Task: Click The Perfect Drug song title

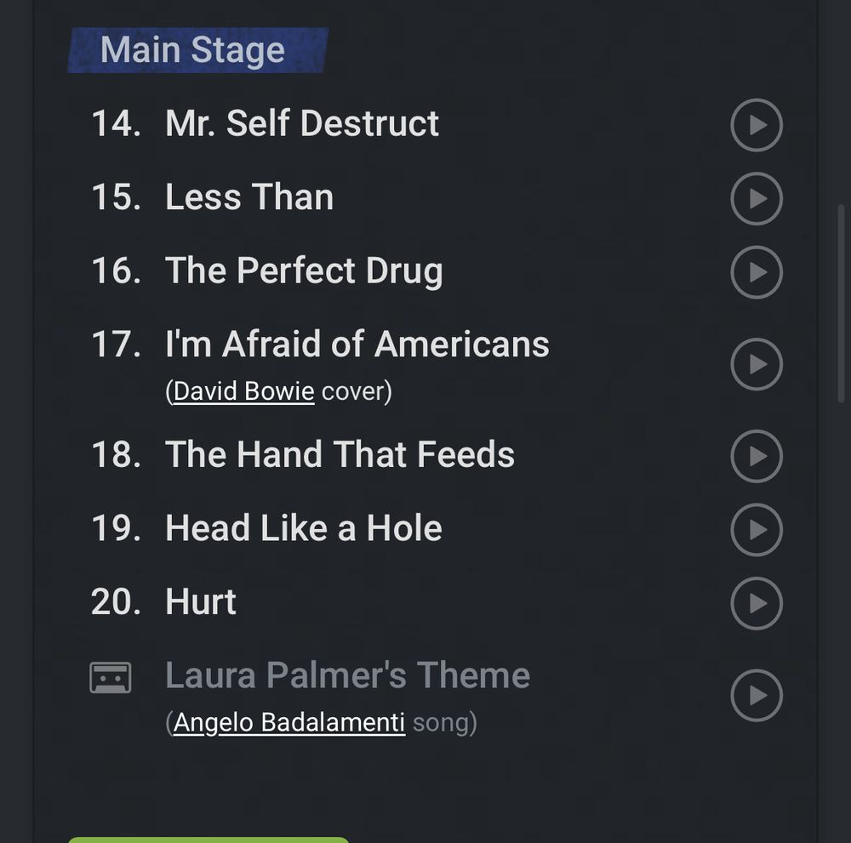Action: (304, 271)
